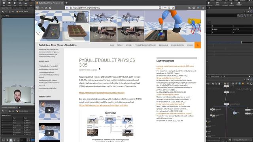Open 'Lunote game using Bullet' post

pyautogui.click(x=47, y=88)
